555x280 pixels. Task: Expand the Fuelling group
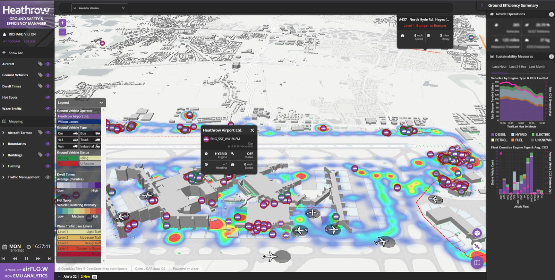3,166
